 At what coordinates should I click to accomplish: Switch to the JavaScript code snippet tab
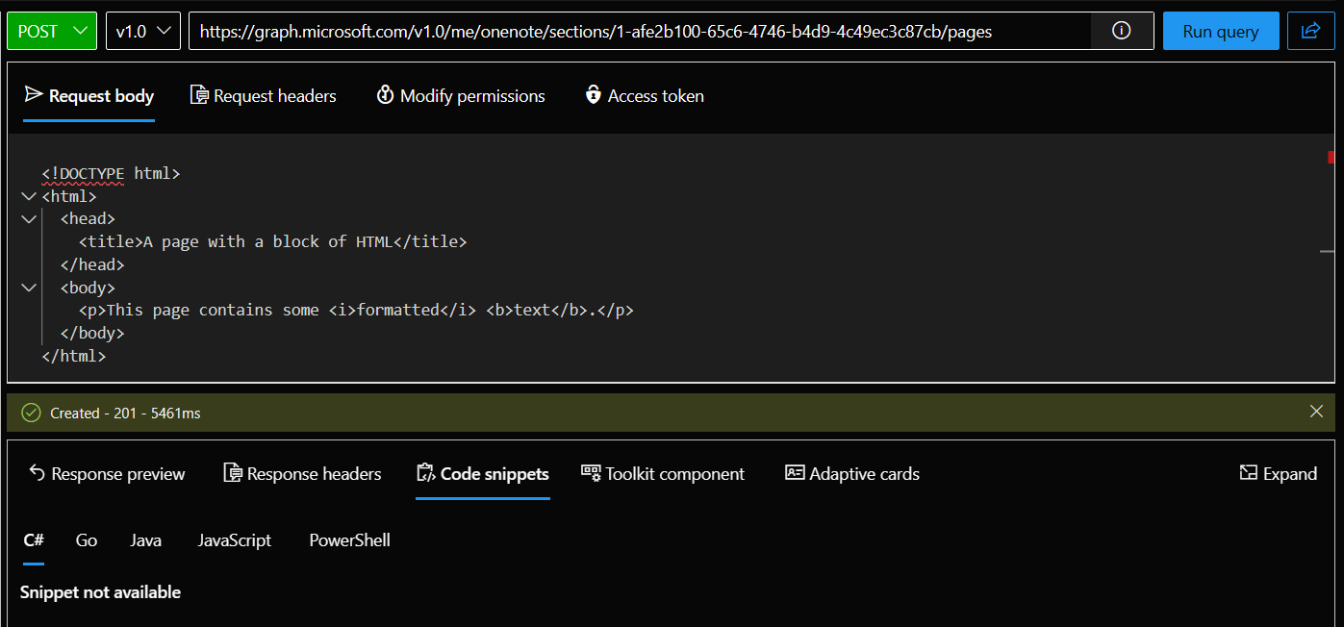[234, 539]
